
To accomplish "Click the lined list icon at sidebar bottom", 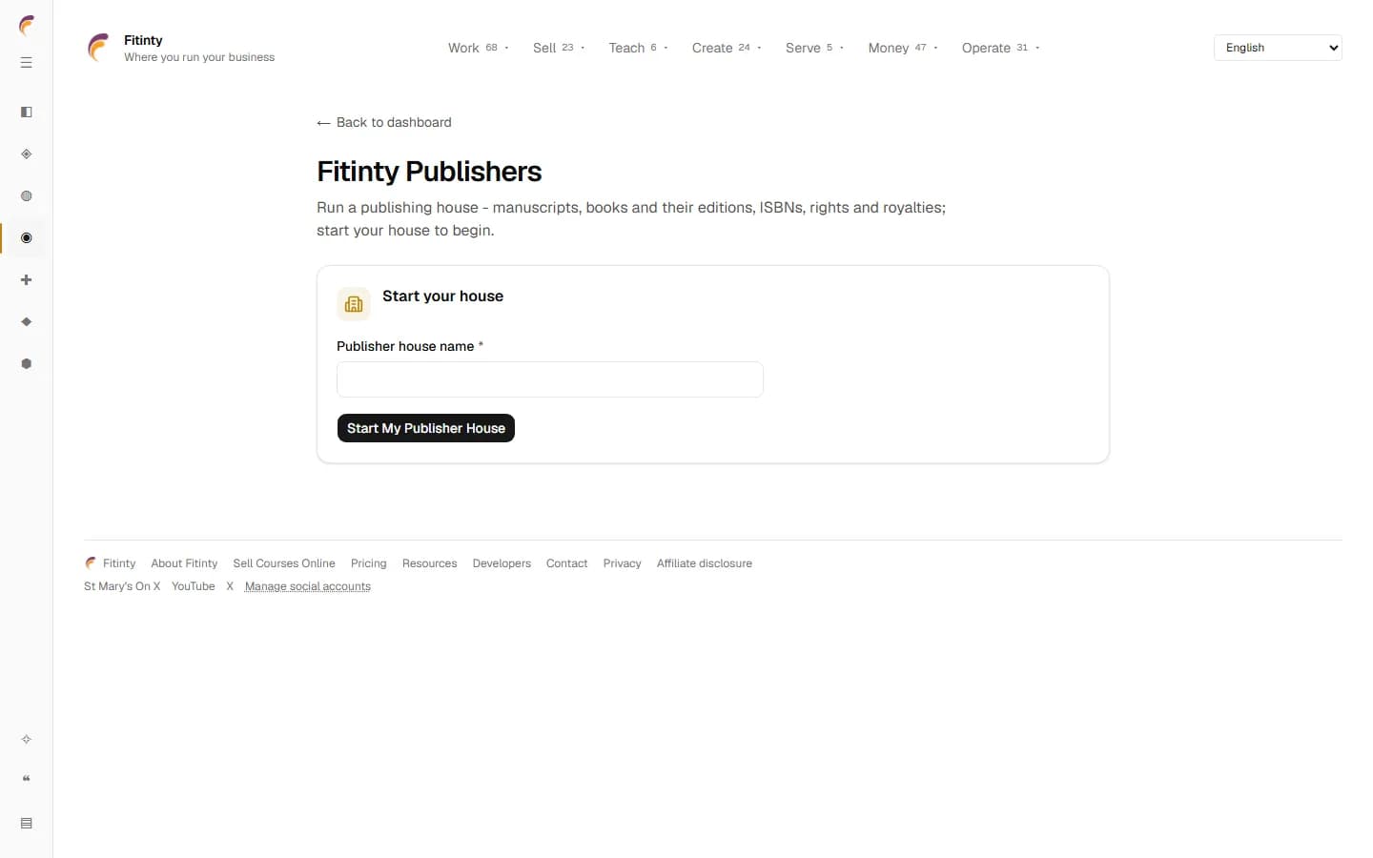I will point(27,824).
